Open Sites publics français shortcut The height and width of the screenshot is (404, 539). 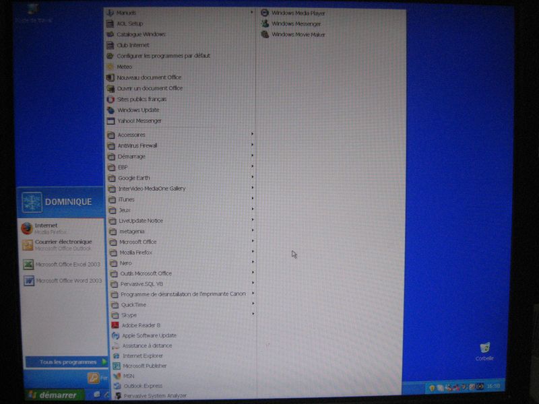pos(137,99)
